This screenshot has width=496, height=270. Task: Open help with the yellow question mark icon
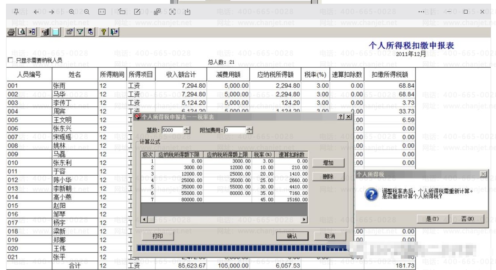103,32
